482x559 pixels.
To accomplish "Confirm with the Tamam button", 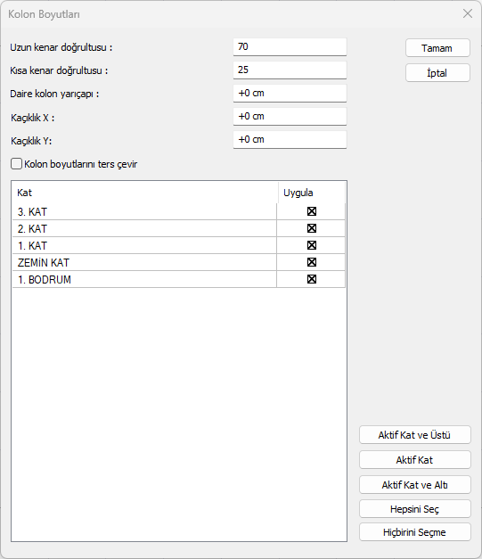I will tap(437, 48).
